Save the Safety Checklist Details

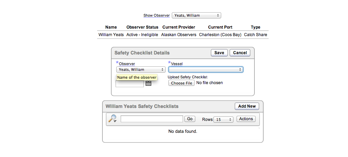click(x=219, y=53)
